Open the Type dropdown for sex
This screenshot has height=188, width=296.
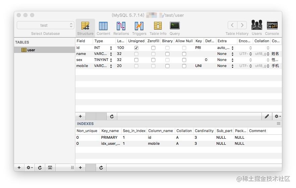[x=111, y=60]
